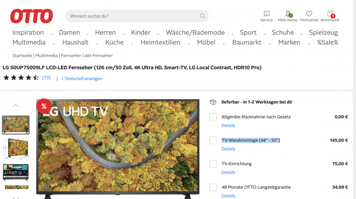Check the Altgeräte-Rücknahme nach Gesetz checkbox
The width and height of the screenshot is (356, 199).
[213, 117]
